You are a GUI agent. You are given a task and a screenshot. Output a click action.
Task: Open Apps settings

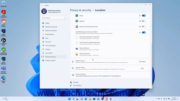tap(54, 38)
